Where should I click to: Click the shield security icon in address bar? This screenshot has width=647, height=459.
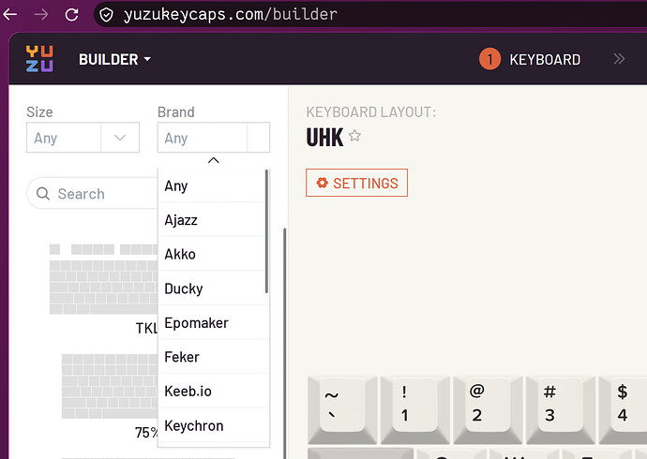(x=107, y=15)
